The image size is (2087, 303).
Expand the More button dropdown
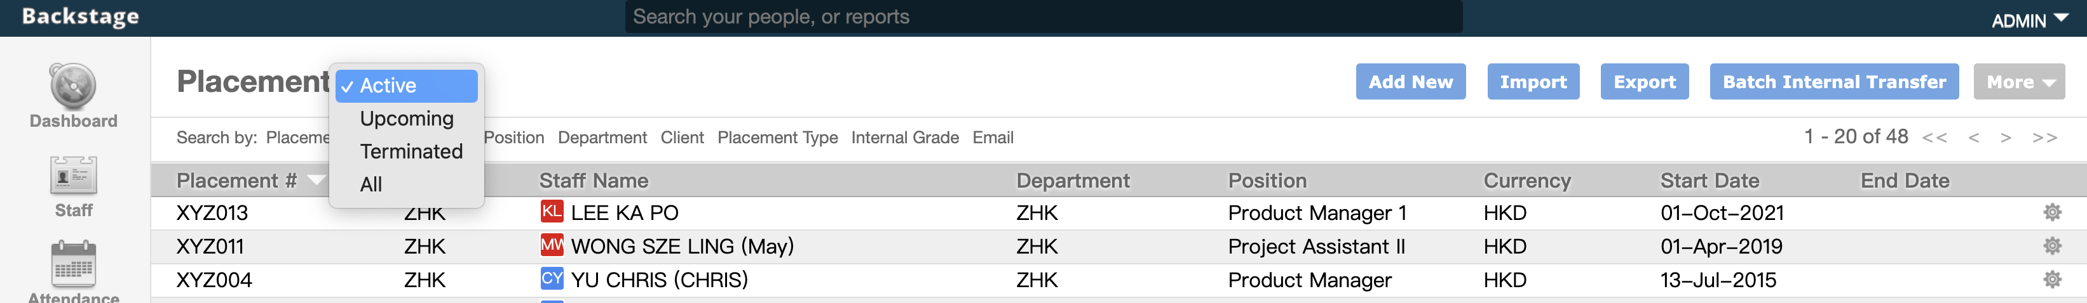2019,82
